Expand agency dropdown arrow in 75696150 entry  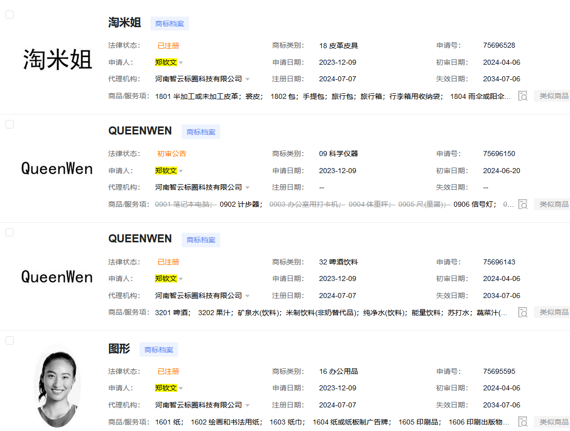247,188
